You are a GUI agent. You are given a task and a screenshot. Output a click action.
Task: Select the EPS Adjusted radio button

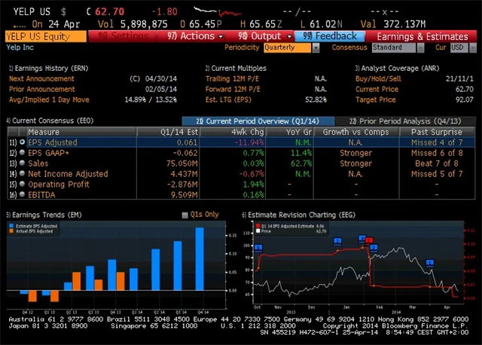pyautogui.click(x=22, y=142)
